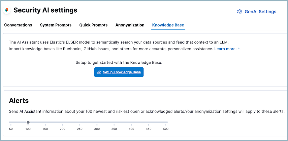Click the Security AI assistant logo icon

pyautogui.click(x=6, y=11)
